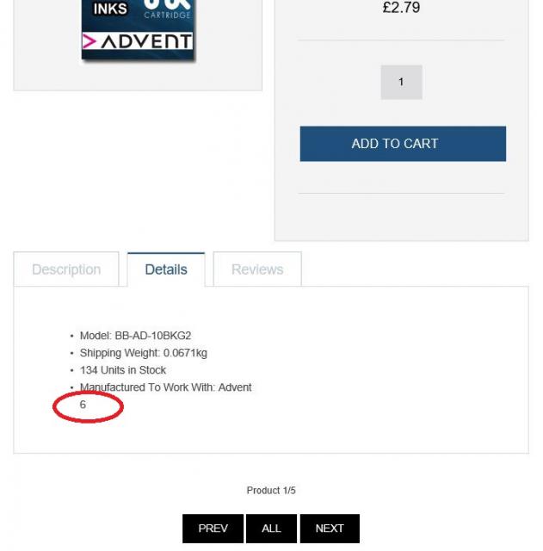
Task: Go to NEXT product
Action: 330,528
